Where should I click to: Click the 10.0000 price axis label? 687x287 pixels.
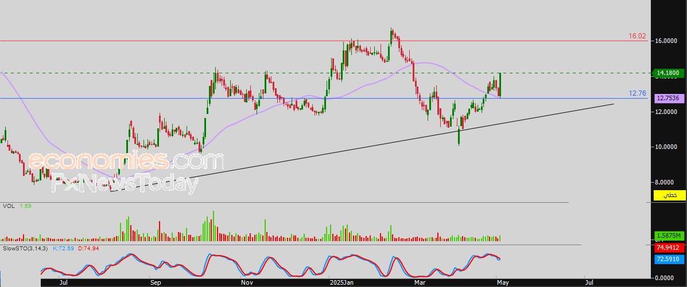(666, 147)
